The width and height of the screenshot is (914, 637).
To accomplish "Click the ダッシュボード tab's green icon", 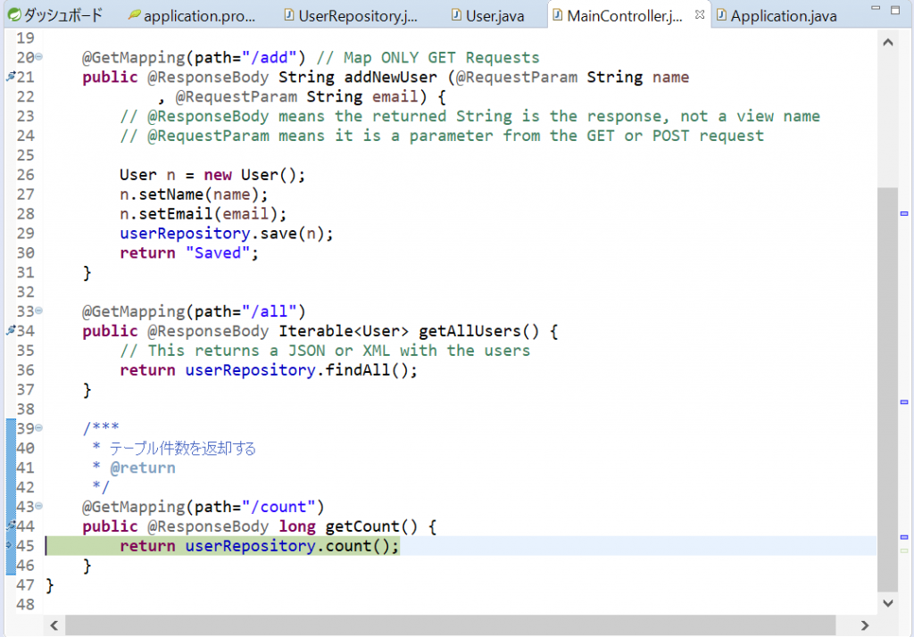I will pos(13,15).
